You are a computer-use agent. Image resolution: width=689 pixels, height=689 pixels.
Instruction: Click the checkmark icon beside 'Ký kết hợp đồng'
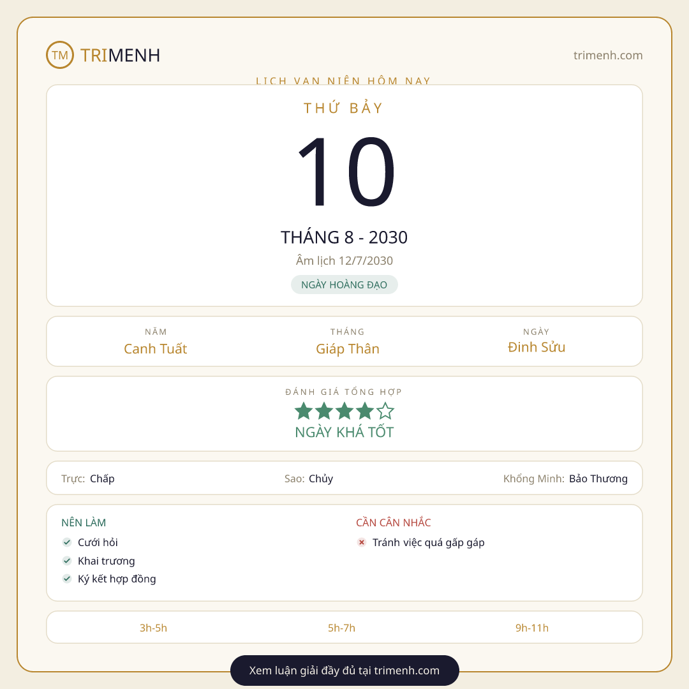pos(67,579)
